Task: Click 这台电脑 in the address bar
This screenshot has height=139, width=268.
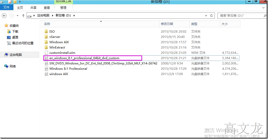Action: [x=43, y=15]
